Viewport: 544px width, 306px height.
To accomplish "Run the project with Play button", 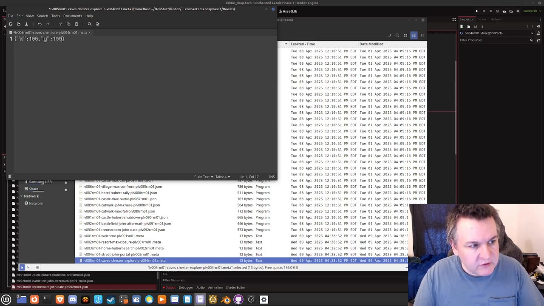I will pyautogui.click(x=477, y=11).
